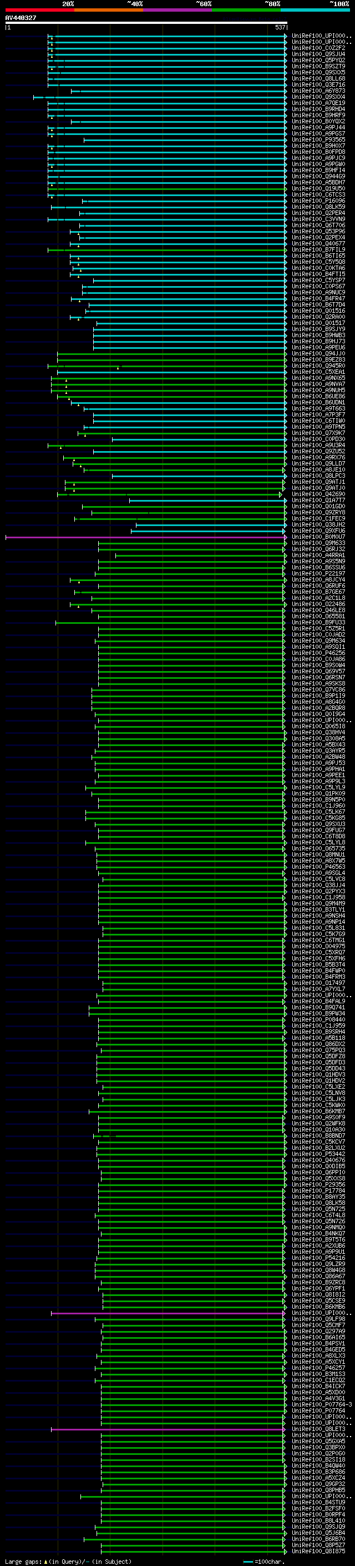
Task: Click the cyan ~100% identity legend segment
Action: click(x=315, y=10)
